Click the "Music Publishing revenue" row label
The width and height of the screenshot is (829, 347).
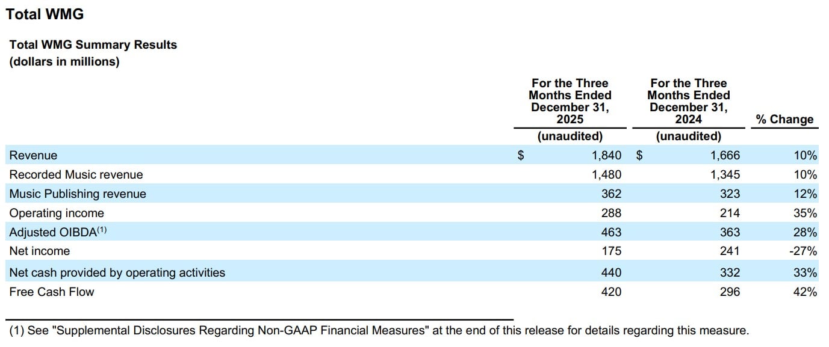78,194
